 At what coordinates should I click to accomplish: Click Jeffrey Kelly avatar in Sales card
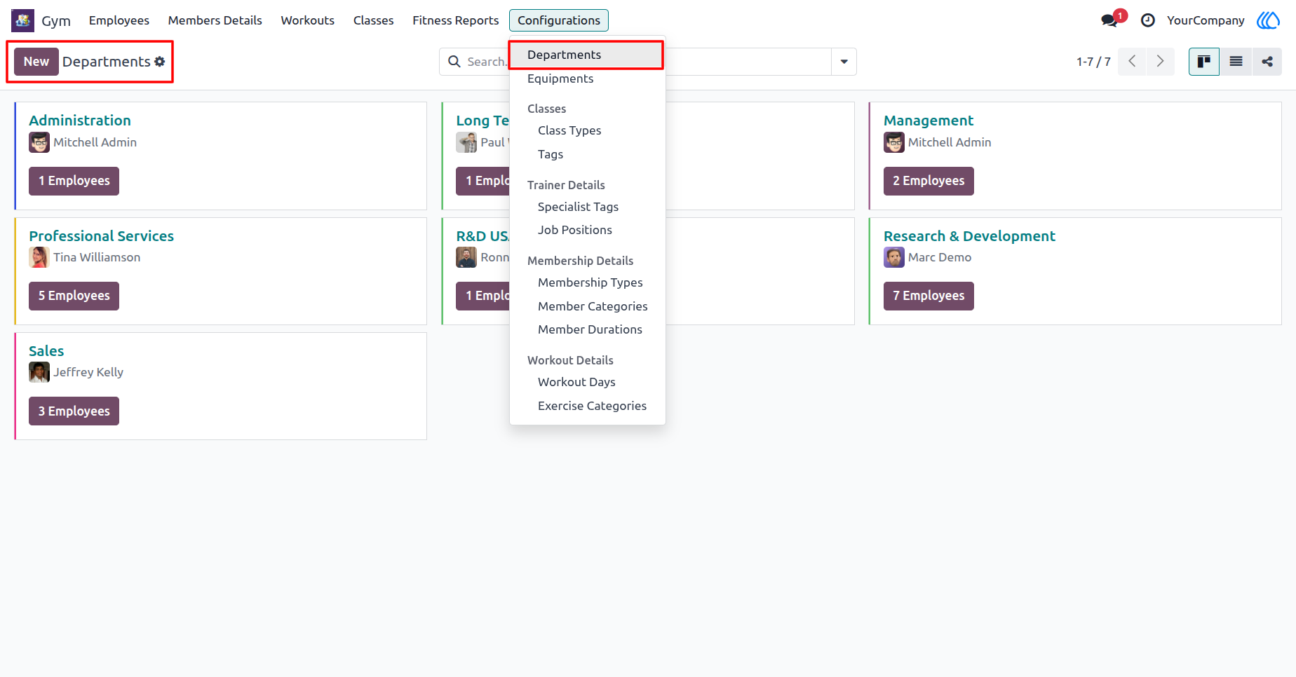[39, 372]
